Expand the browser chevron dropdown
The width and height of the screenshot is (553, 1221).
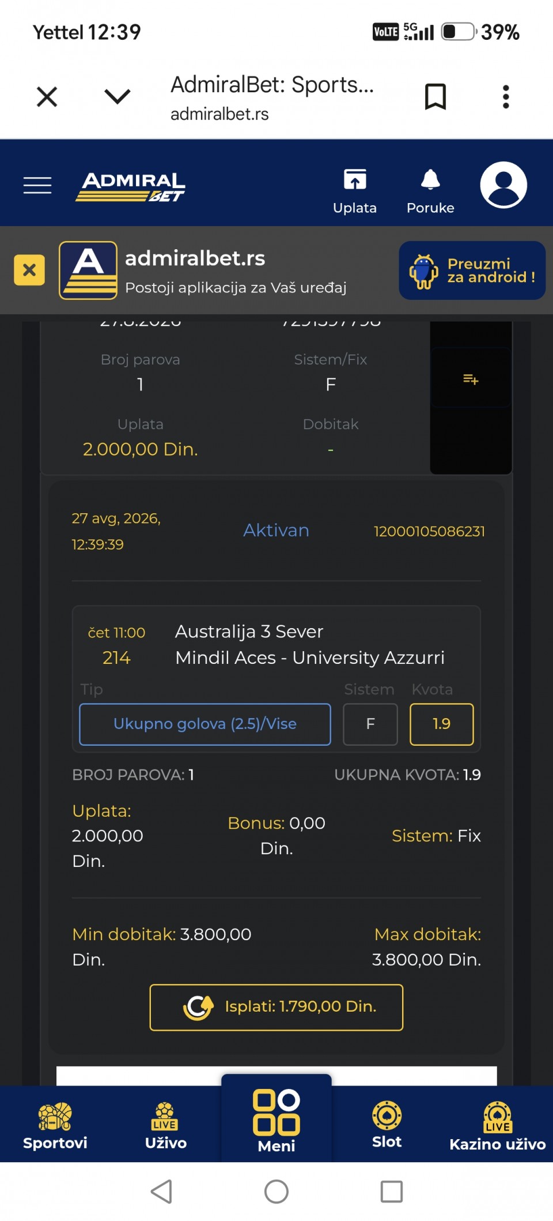point(118,96)
